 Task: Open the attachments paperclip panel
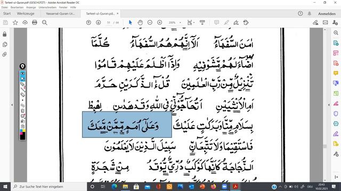[x=5, y=54]
